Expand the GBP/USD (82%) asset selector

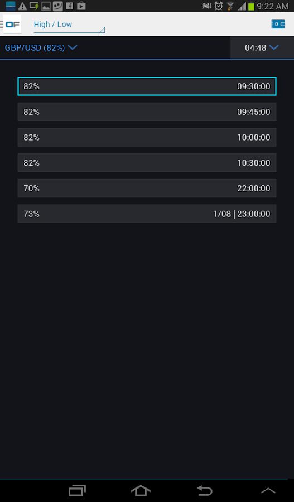point(41,48)
